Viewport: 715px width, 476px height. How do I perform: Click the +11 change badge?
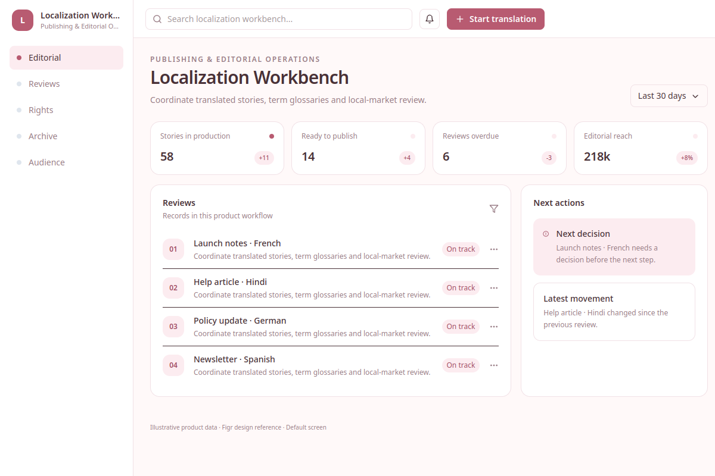click(x=264, y=158)
